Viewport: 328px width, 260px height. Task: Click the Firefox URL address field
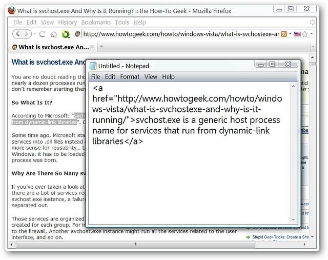[181, 34]
